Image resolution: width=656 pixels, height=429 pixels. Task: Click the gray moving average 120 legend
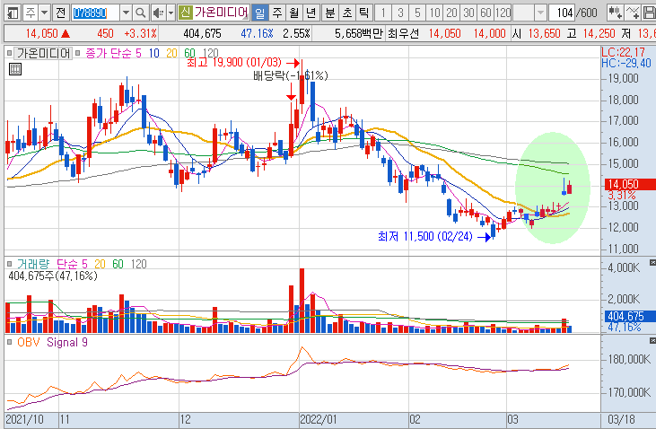(210, 53)
